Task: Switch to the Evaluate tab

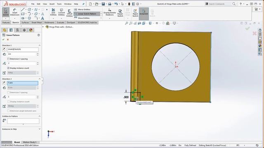Action: point(61,23)
